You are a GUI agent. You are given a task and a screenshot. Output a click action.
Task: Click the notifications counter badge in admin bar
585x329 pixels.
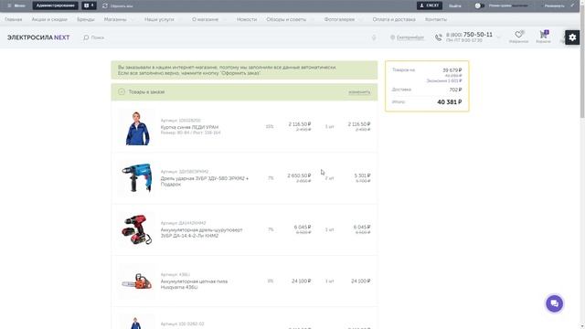(89, 5)
